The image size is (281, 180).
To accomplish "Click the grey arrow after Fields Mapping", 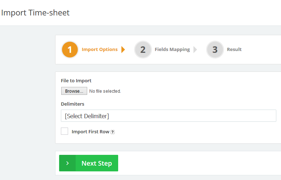I will 195,50.
